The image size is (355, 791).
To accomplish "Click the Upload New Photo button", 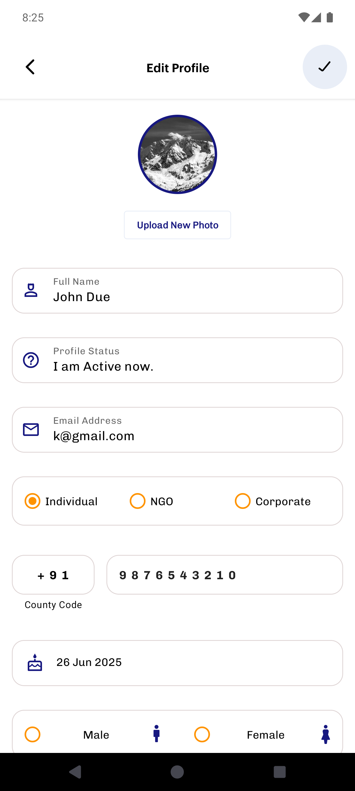I will click(x=177, y=225).
